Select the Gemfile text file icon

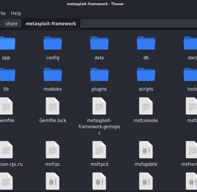click(6, 106)
